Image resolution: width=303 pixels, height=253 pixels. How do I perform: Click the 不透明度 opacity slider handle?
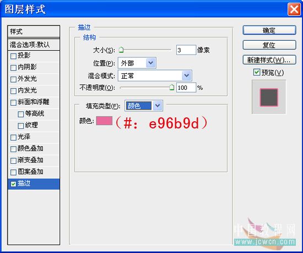coord(171,87)
